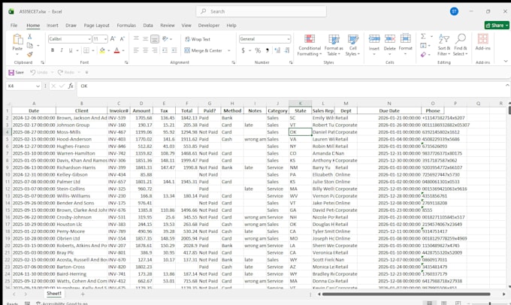Apply the red Font Color
The height and width of the screenshot is (305, 511).
[116, 50]
